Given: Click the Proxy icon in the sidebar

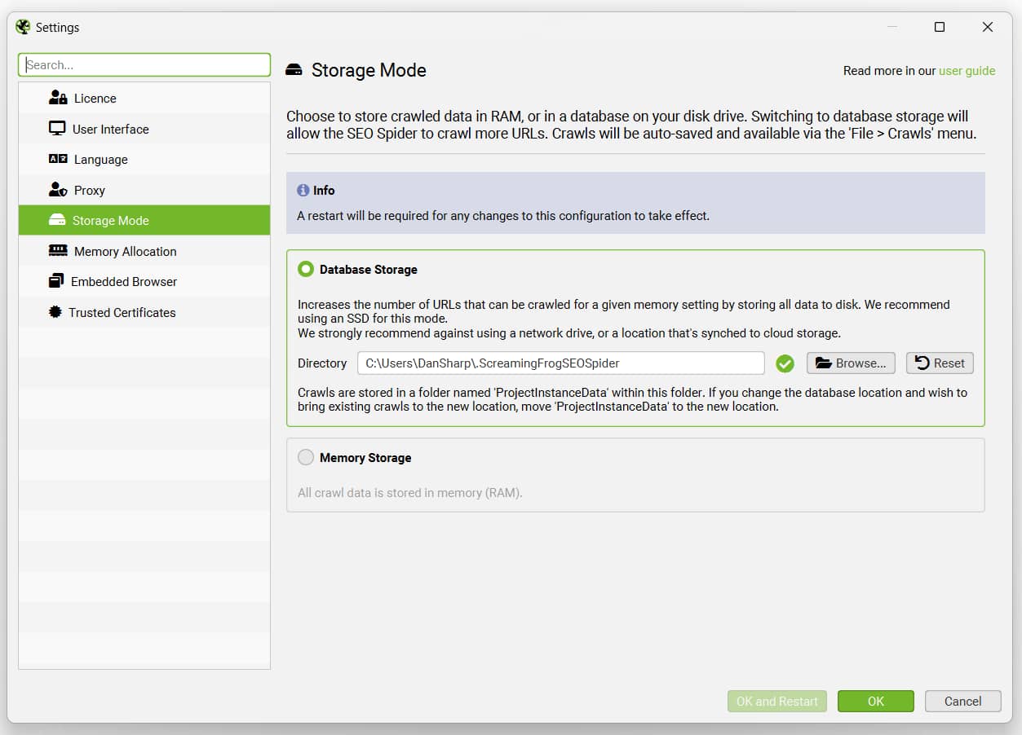Looking at the screenshot, I should point(58,190).
